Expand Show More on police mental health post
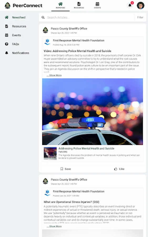This screenshot has height=237, width=148. [x=54, y=75]
